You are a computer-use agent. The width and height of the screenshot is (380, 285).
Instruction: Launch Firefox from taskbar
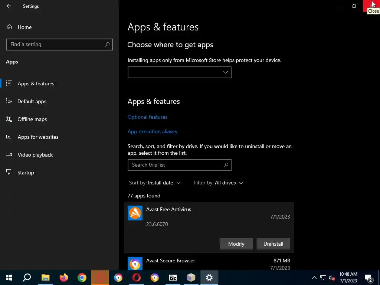click(x=64, y=278)
